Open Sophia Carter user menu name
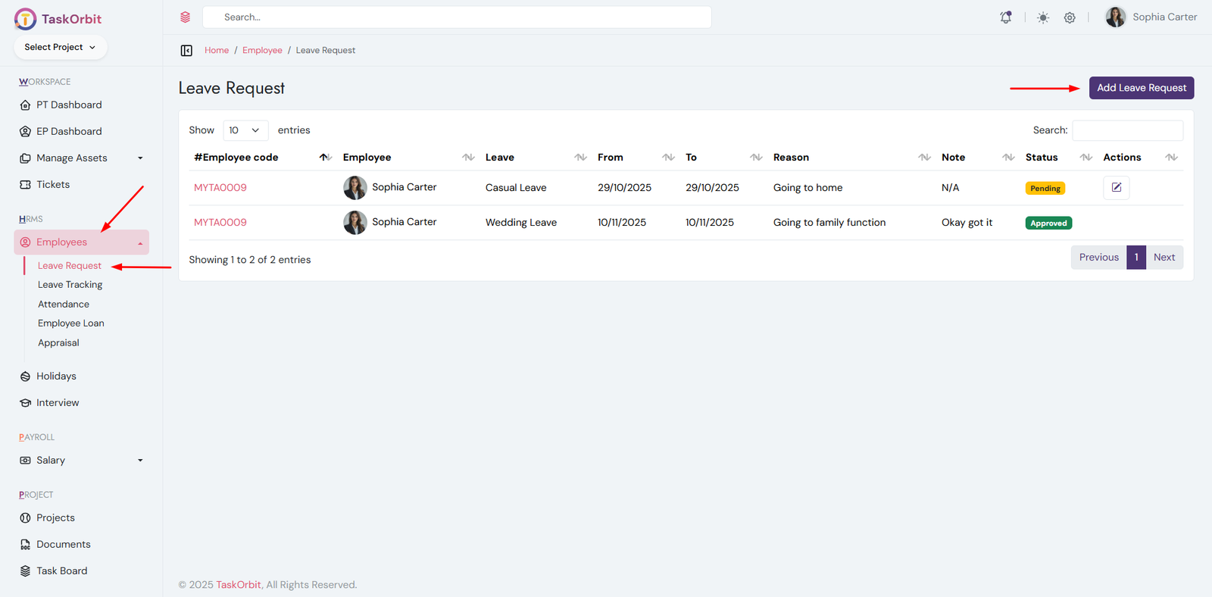Viewport: 1212px width, 597px height. point(1164,17)
